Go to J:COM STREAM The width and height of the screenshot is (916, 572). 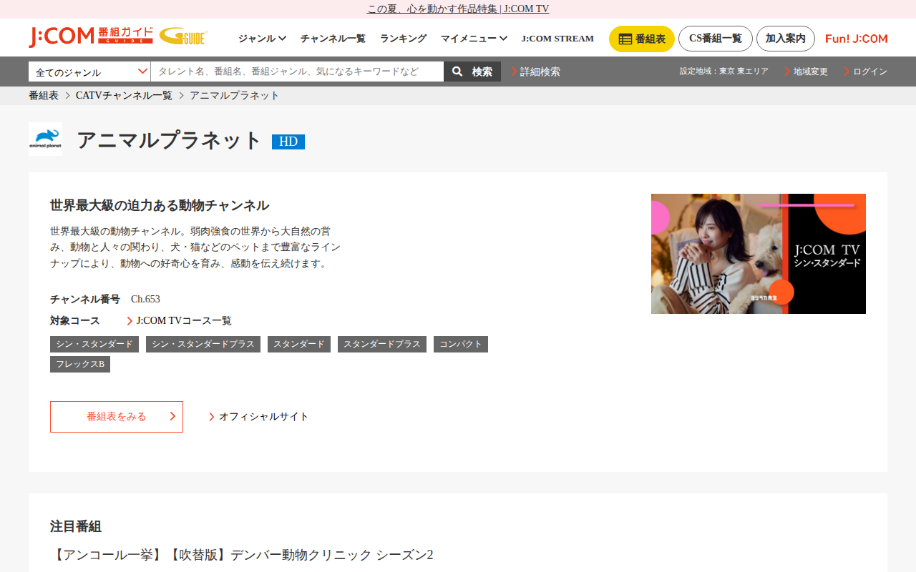pos(557,39)
